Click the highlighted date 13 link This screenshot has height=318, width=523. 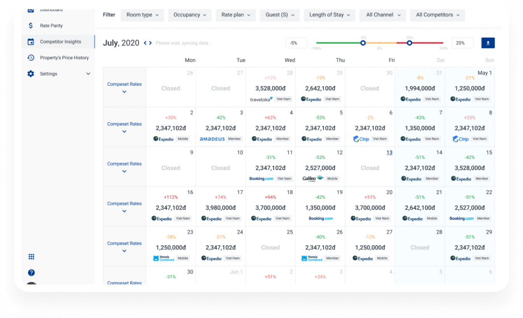(x=389, y=153)
